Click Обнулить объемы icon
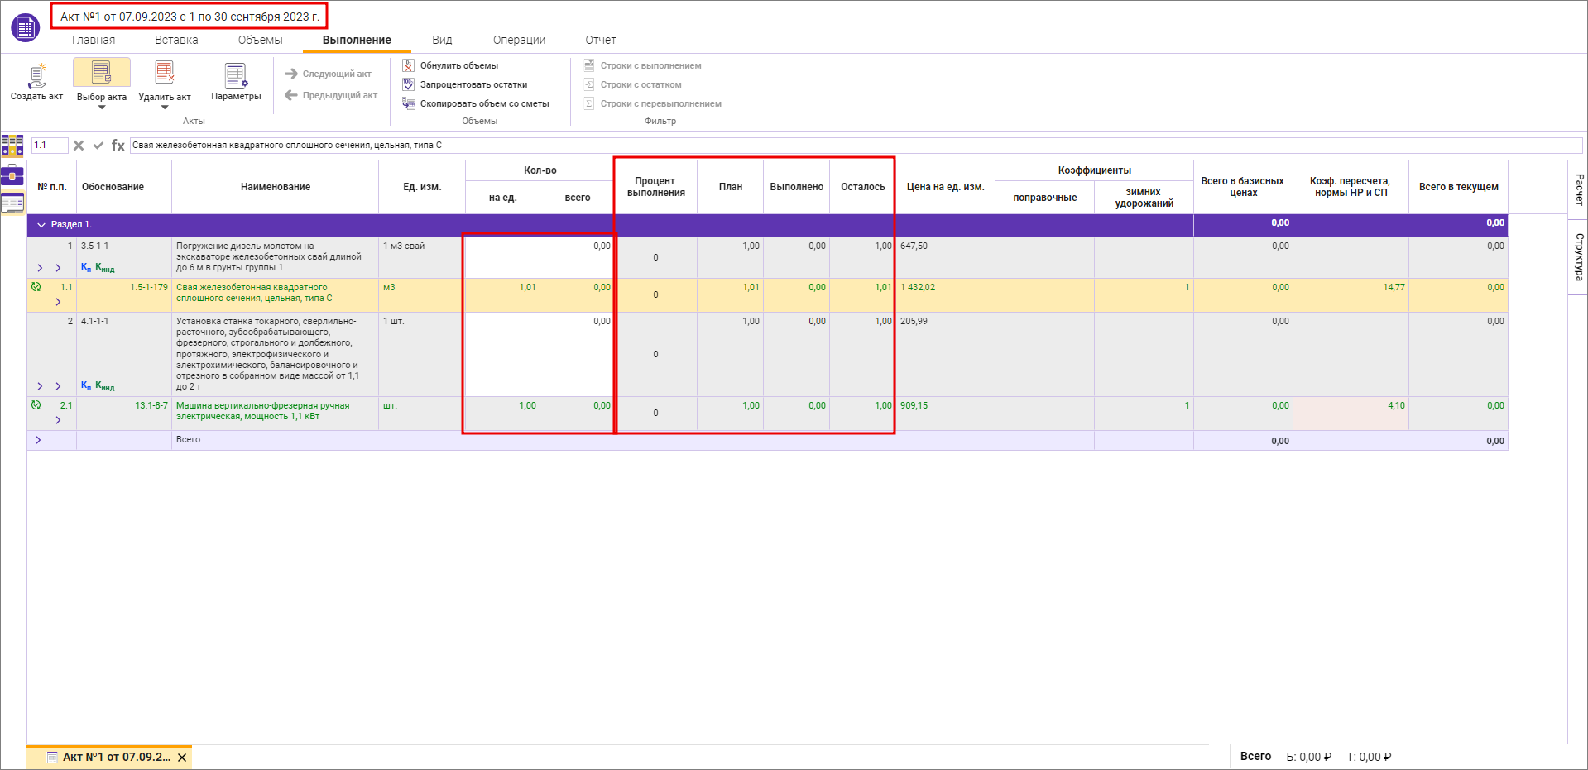 click(408, 65)
